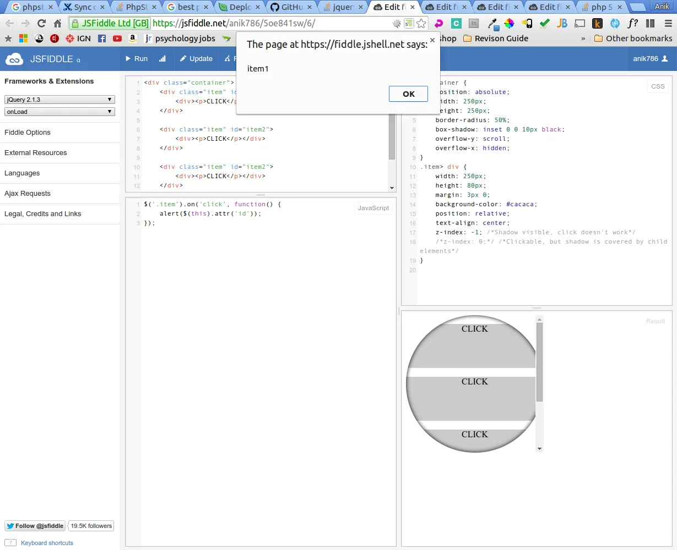The image size is (677, 550).
Task: Click the eyedropper color picker extension
Action: pyautogui.click(x=492, y=24)
